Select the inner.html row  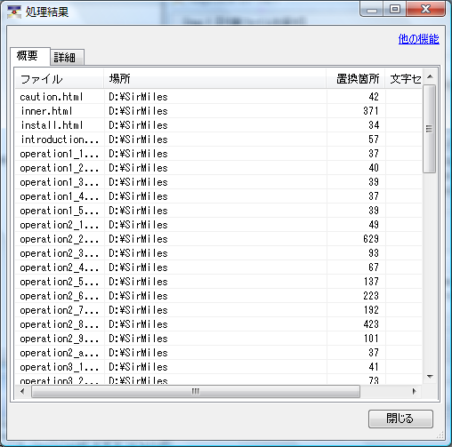tap(218, 111)
